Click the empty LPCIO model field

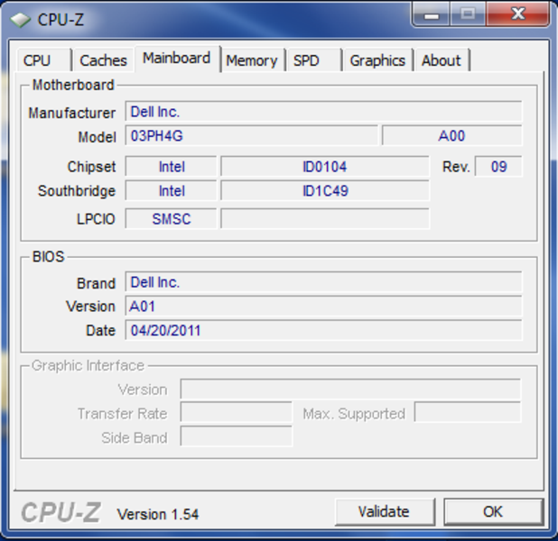324,218
